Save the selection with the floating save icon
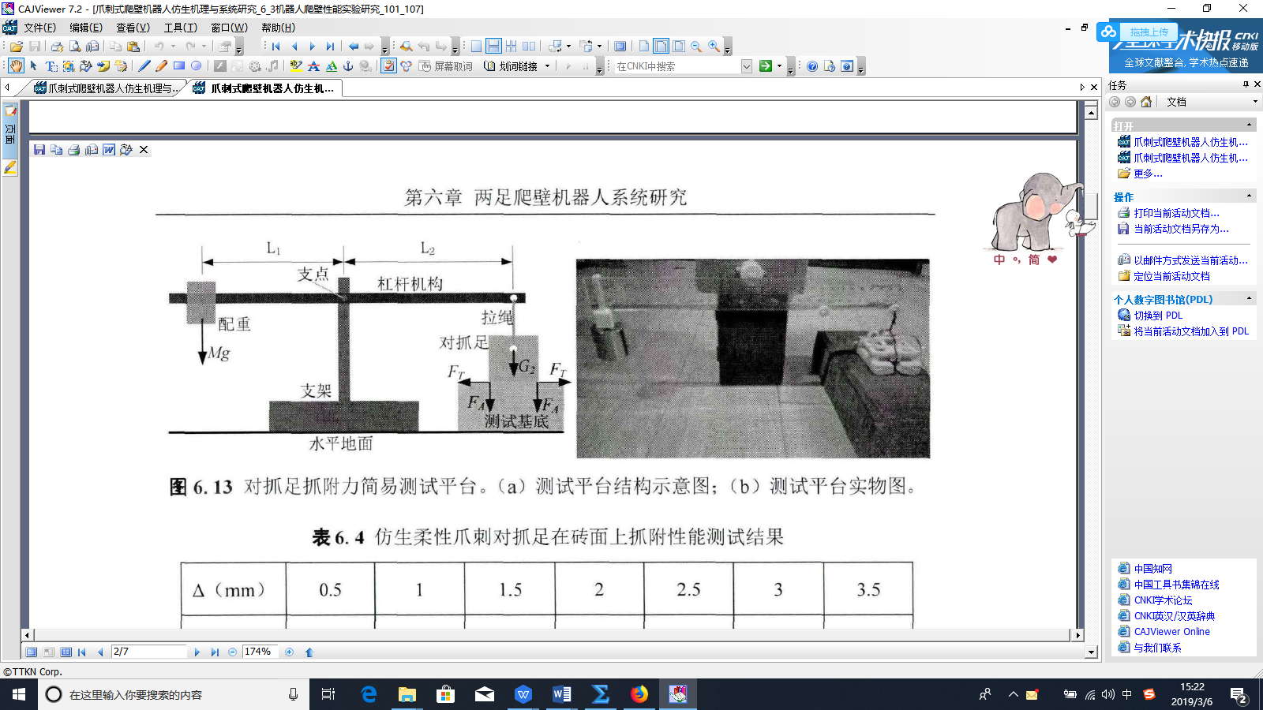1263x710 pixels. pos(39,150)
